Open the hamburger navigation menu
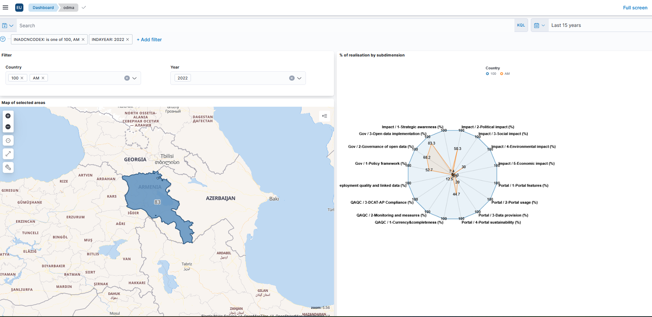 5,7
